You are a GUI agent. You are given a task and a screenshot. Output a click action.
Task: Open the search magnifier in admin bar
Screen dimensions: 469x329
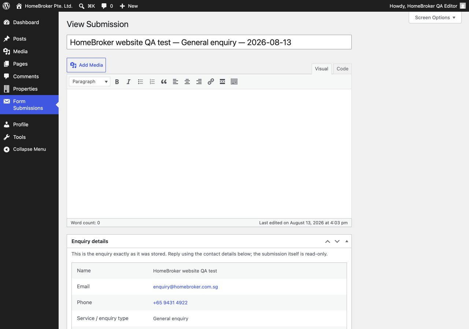click(82, 6)
